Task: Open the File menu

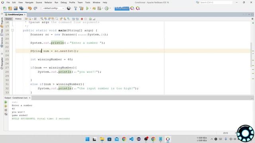Action: (x=8, y=2)
